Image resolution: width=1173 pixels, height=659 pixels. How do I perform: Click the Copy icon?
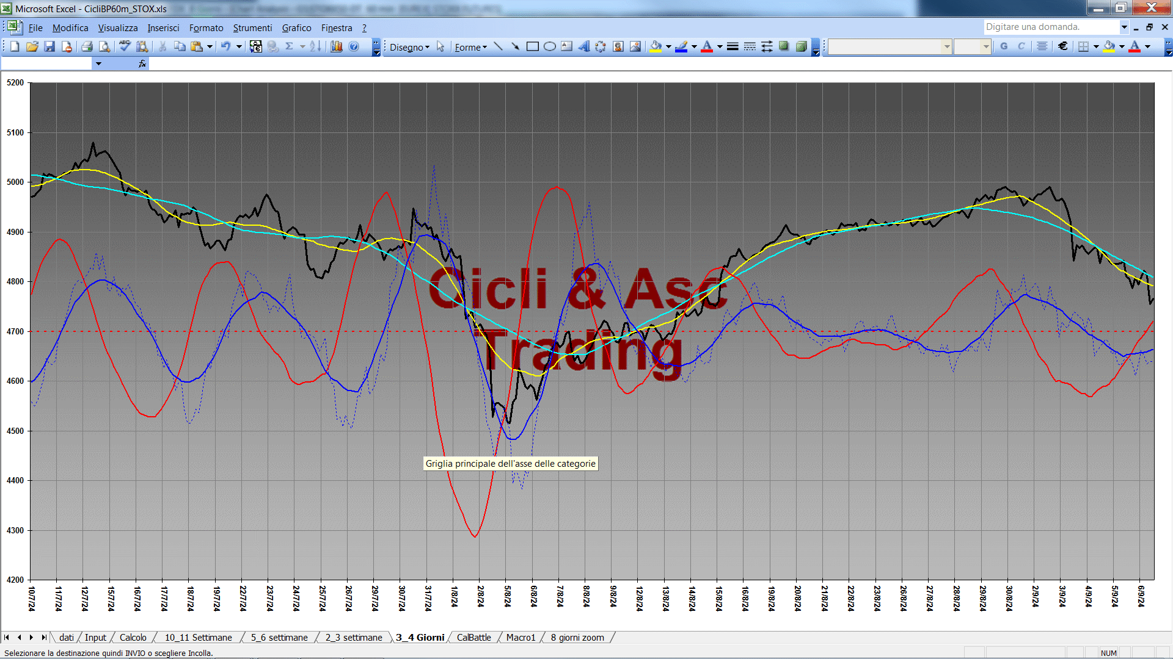coord(180,46)
